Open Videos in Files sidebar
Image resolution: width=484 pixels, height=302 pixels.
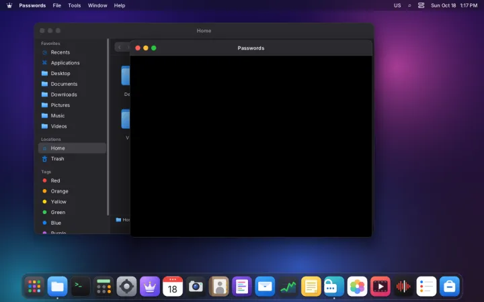pyautogui.click(x=72, y=126)
